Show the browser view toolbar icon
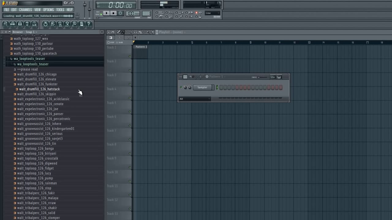 27,24
